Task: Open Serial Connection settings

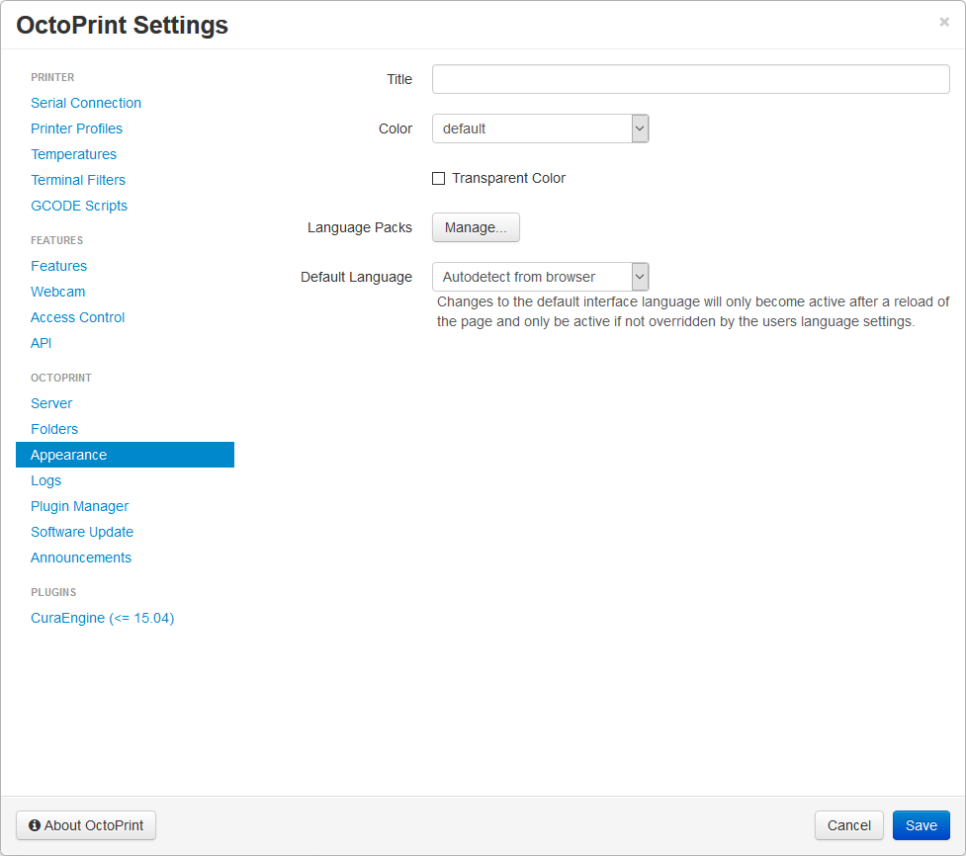Action: click(x=86, y=103)
